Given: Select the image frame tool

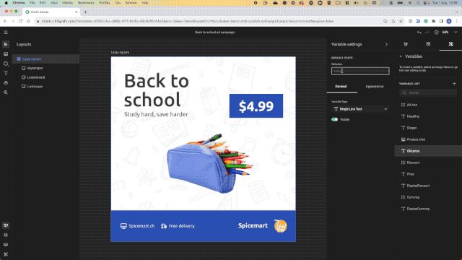Looking at the screenshot, I should click(6, 54).
